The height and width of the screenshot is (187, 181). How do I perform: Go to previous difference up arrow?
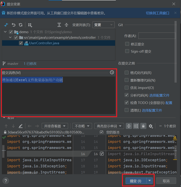6,126
